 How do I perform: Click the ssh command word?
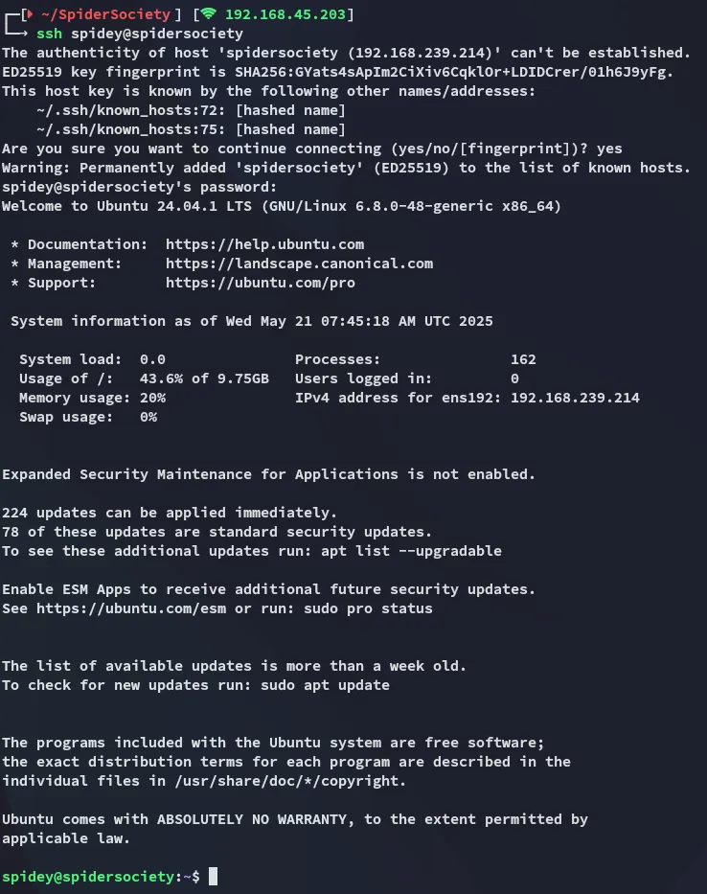(49, 34)
